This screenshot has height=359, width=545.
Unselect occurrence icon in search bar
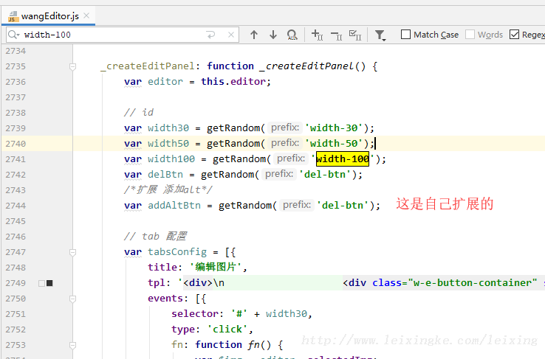pyautogui.click(x=336, y=35)
